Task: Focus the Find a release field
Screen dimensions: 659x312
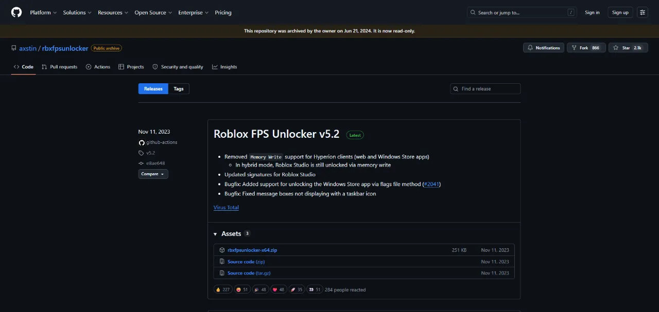Action: 489,89
